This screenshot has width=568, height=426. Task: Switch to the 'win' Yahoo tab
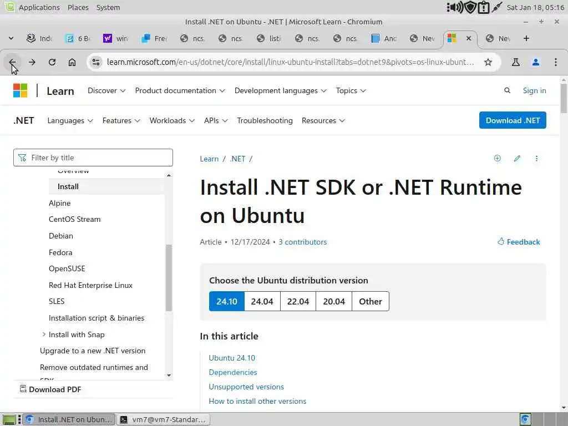115,38
